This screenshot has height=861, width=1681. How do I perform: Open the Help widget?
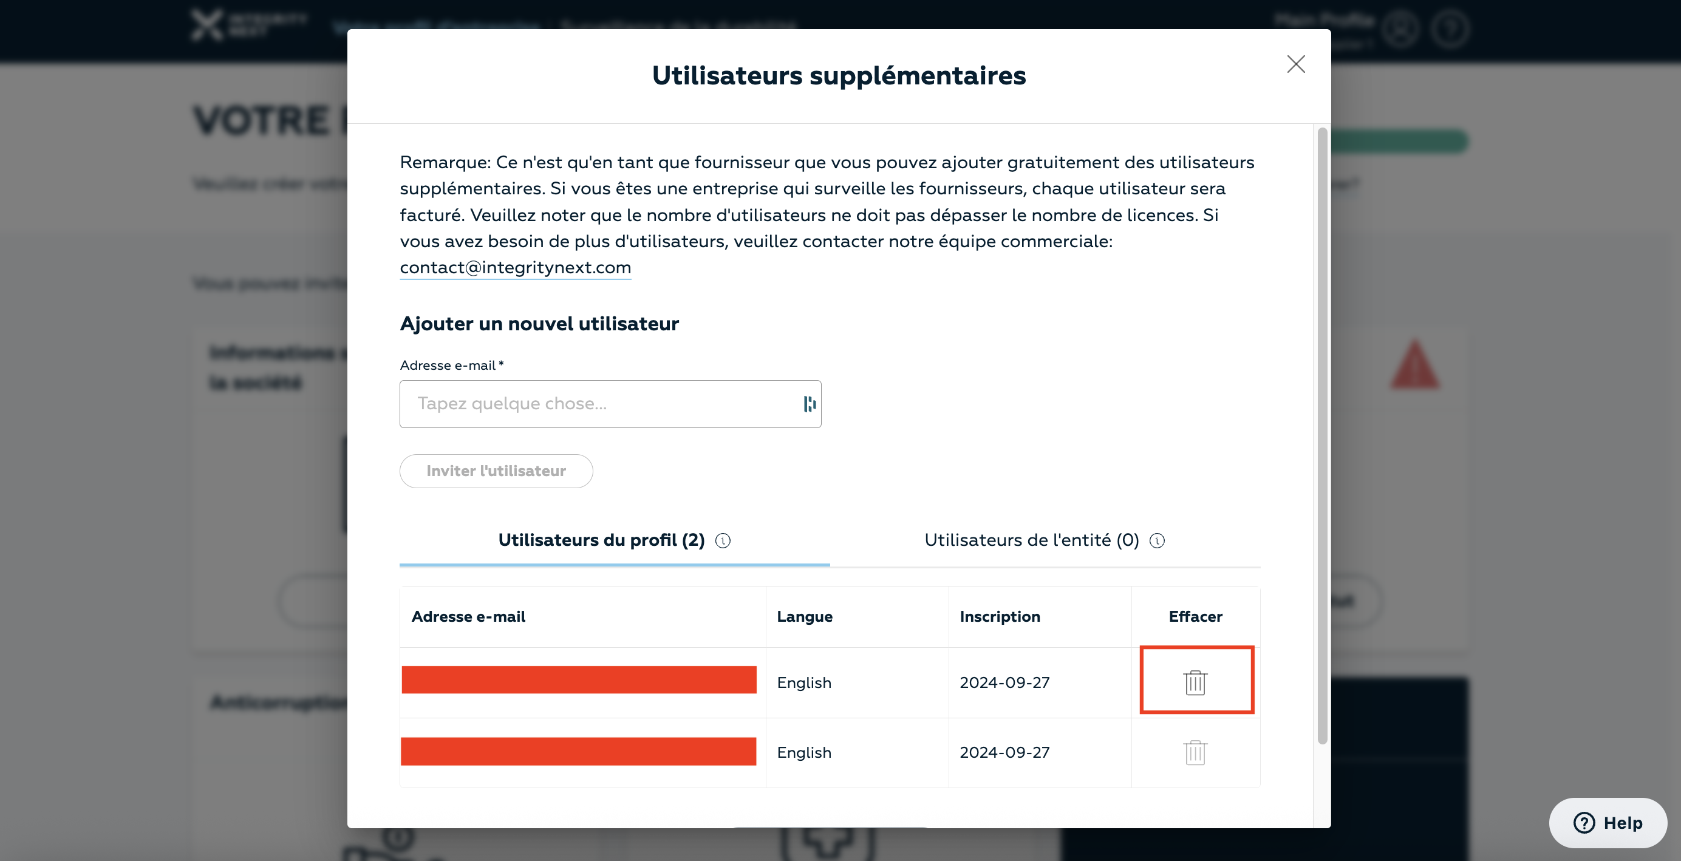pos(1608,823)
